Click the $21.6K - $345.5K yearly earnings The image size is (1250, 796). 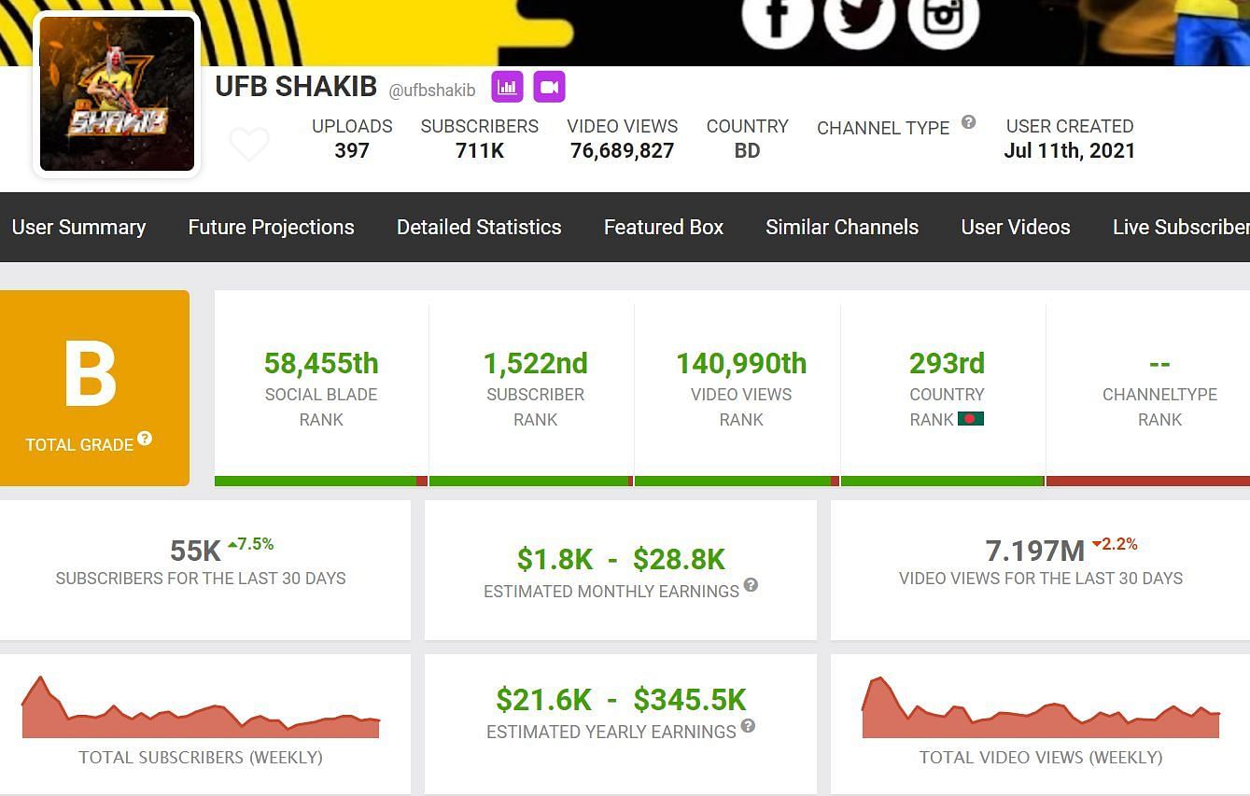tap(621, 700)
